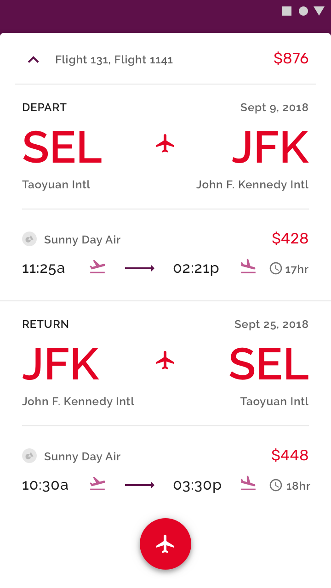Tap the takeoff icon beside 10:30a

click(x=97, y=484)
